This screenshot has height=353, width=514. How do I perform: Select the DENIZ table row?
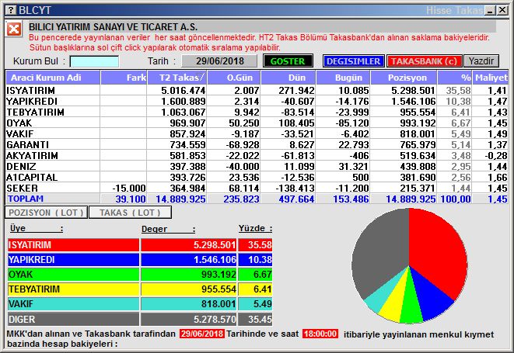point(257,166)
